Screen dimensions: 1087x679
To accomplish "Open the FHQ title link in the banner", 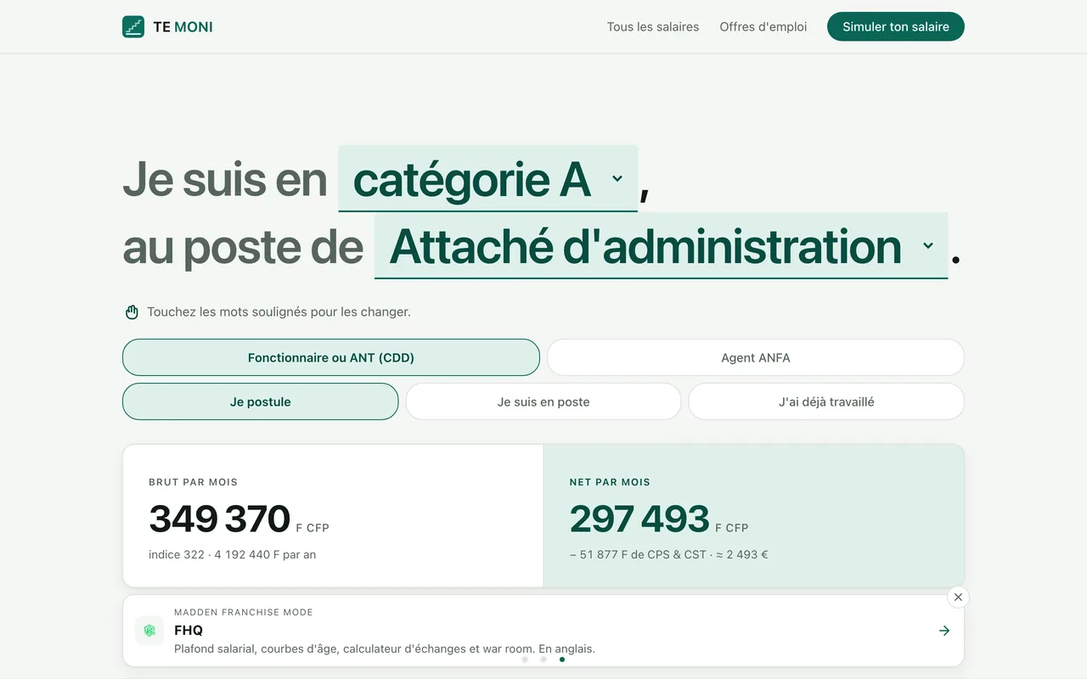I will point(189,631).
